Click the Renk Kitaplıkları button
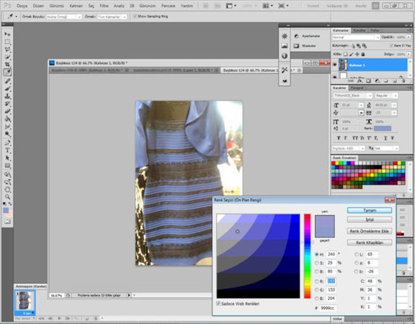Screen dimensions: 415x324 point(369,242)
